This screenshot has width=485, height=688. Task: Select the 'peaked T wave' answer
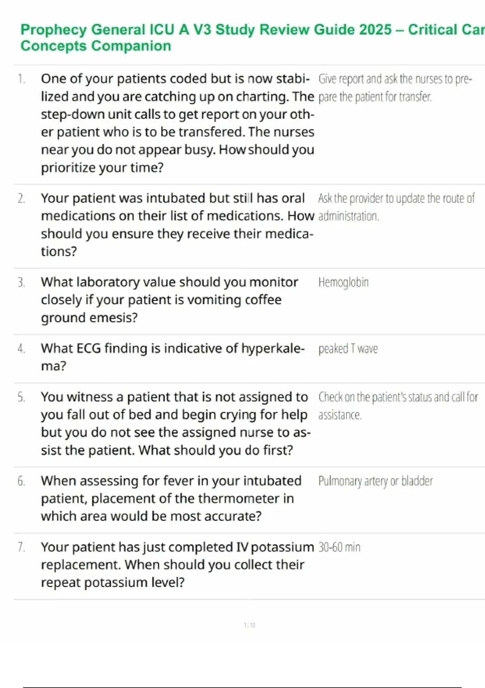(348, 349)
